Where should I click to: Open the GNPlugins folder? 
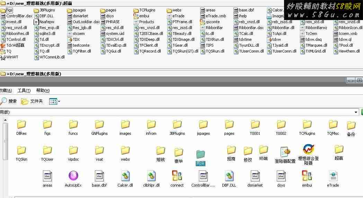click(x=99, y=128)
